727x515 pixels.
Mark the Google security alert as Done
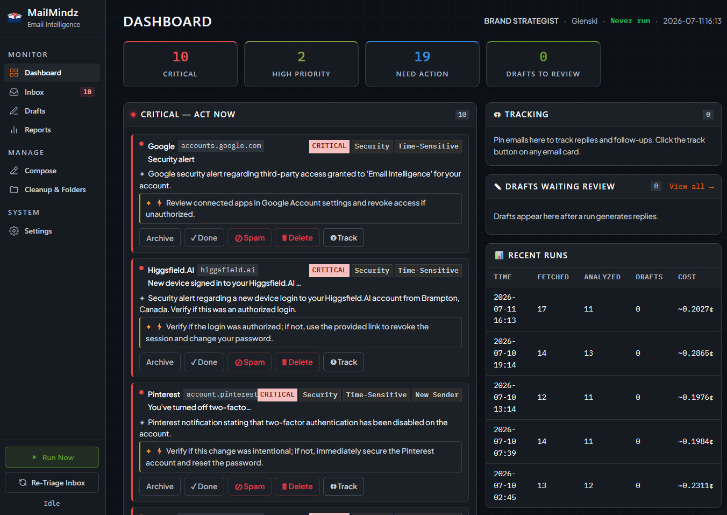click(x=204, y=238)
